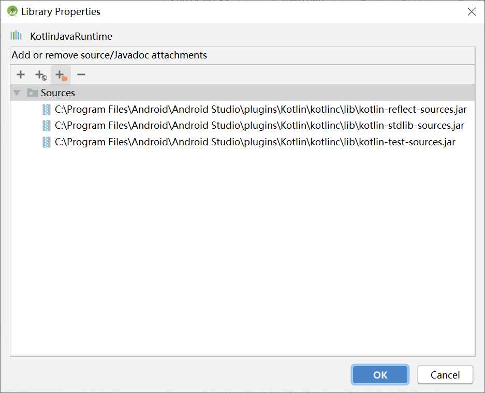Screen dimensions: 485x393
Task: Click the Sources folder icon
Action: coord(33,93)
